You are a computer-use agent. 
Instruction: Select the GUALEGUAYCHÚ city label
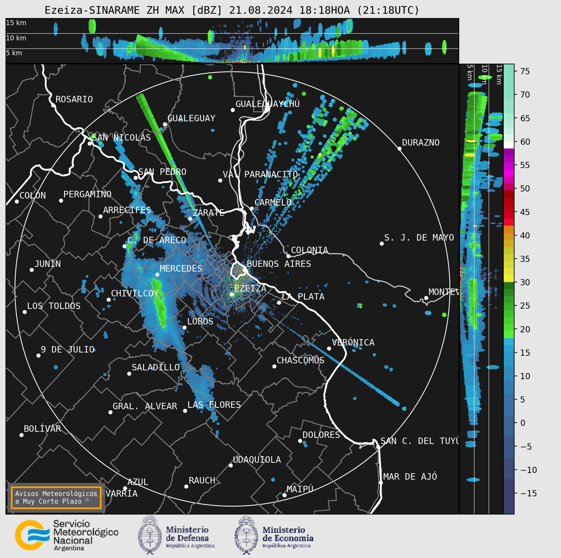click(x=267, y=104)
